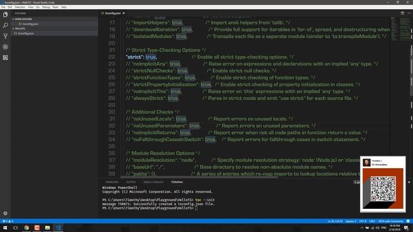Switch to the tsconfig.json editor tab

pyautogui.click(x=113, y=13)
